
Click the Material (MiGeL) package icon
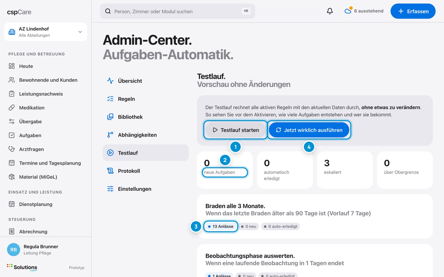[x=12, y=177]
